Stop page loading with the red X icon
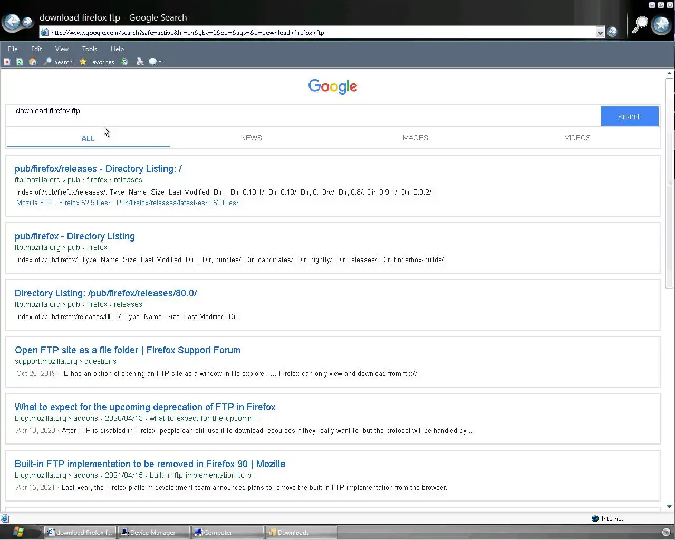Screen dimensions: 675x540 click(x=7, y=62)
